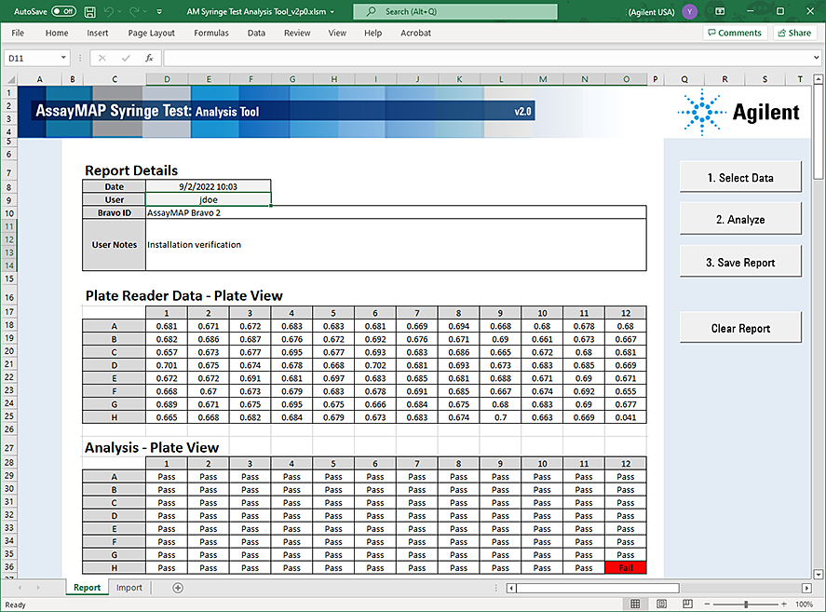Click the search magnifier icon
Image resolution: width=826 pixels, height=612 pixels.
(x=372, y=11)
